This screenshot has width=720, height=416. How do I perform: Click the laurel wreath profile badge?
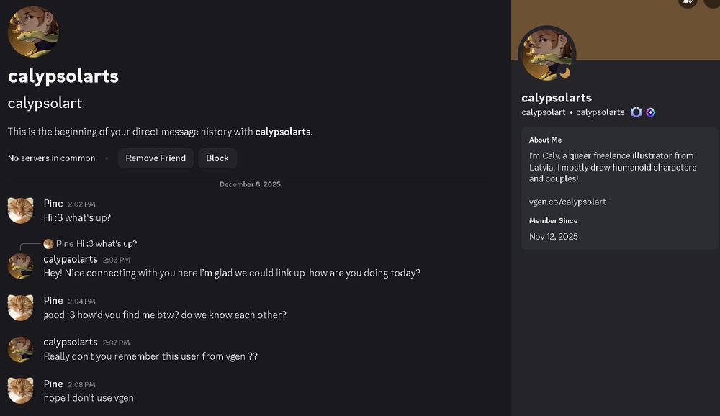[636, 112]
